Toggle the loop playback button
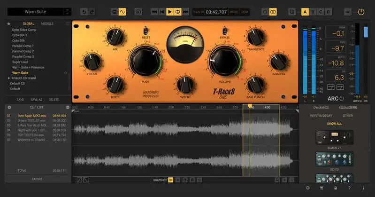Viewport: 375px width, 197px height. click(178, 12)
